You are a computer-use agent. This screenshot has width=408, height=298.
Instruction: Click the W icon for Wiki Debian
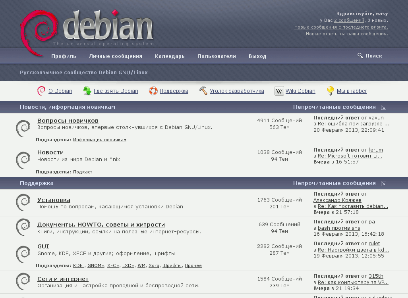(279, 91)
